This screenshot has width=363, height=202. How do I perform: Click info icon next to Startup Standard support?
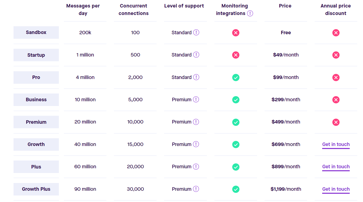[x=196, y=55]
